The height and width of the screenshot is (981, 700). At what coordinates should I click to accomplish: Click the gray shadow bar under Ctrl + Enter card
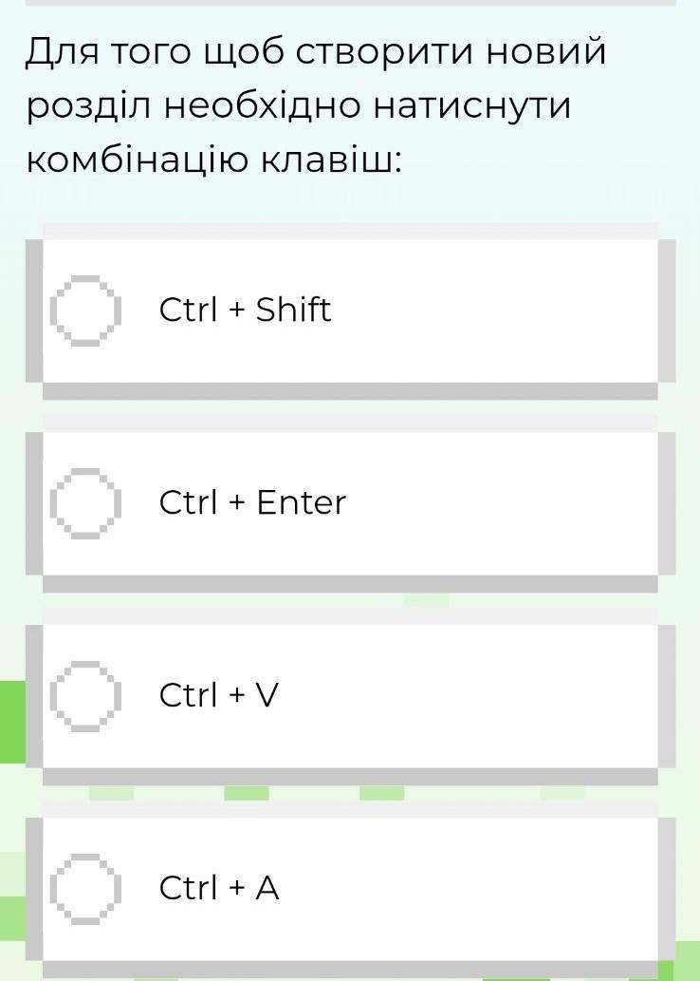(x=349, y=584)
